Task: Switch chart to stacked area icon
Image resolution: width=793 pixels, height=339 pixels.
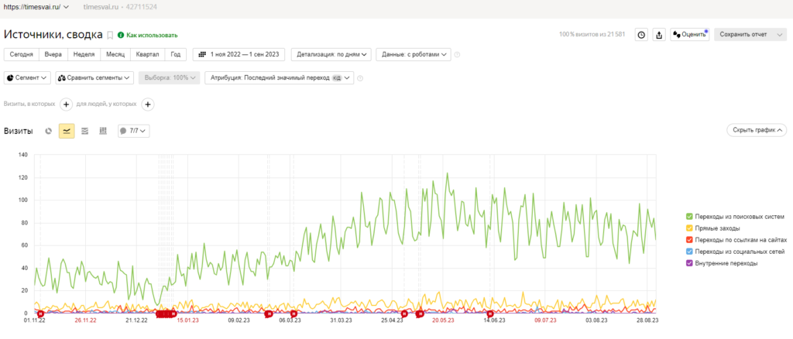Action: [85, 131]
